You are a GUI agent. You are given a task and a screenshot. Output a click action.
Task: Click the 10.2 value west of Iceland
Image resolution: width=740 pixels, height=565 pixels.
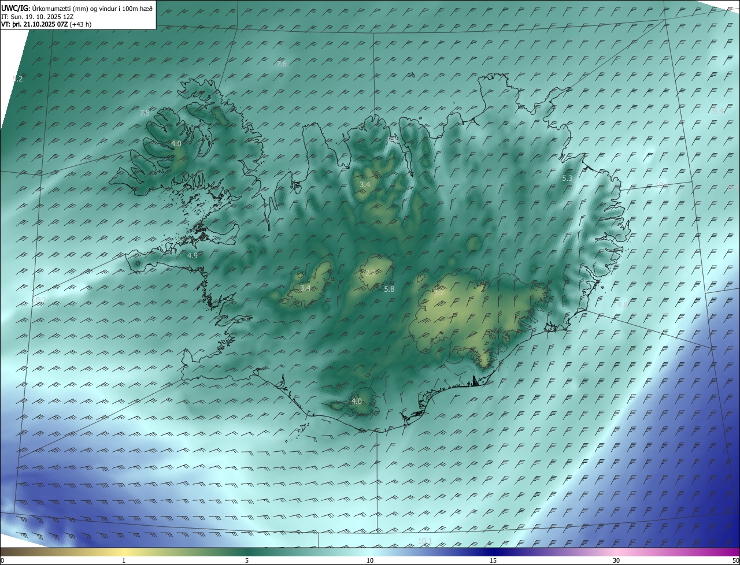(x=39, y=300)
